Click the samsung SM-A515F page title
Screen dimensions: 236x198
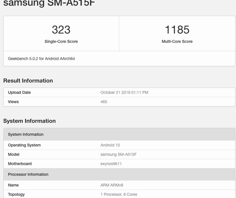pos(49,4)
